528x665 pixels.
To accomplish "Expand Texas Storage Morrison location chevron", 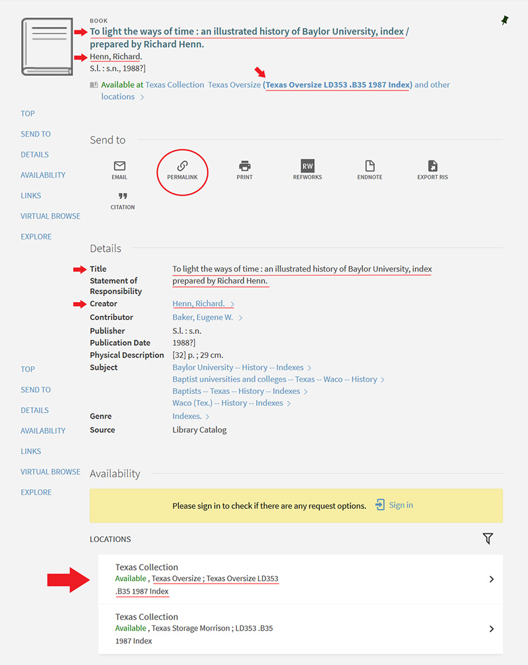I will click(491, 629).
